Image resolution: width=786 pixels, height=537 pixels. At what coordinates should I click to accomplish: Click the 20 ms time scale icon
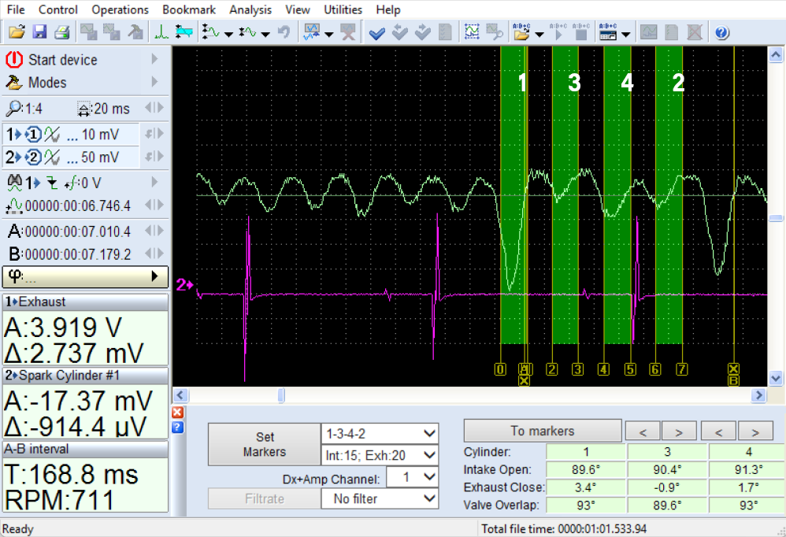(x=83, y=108)
